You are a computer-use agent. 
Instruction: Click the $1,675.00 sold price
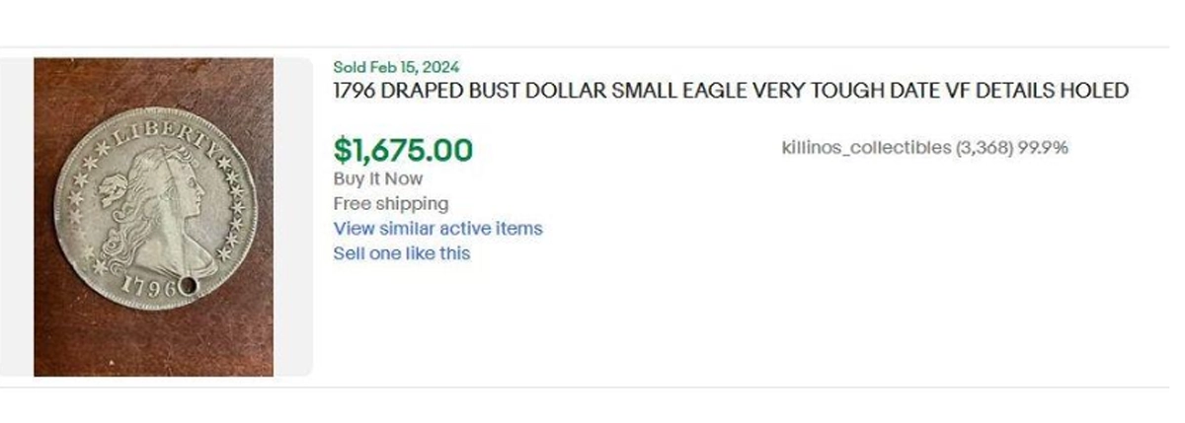coord(403,150)
